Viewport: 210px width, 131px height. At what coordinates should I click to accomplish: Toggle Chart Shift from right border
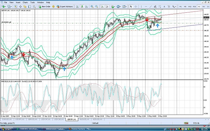(107, 7)
